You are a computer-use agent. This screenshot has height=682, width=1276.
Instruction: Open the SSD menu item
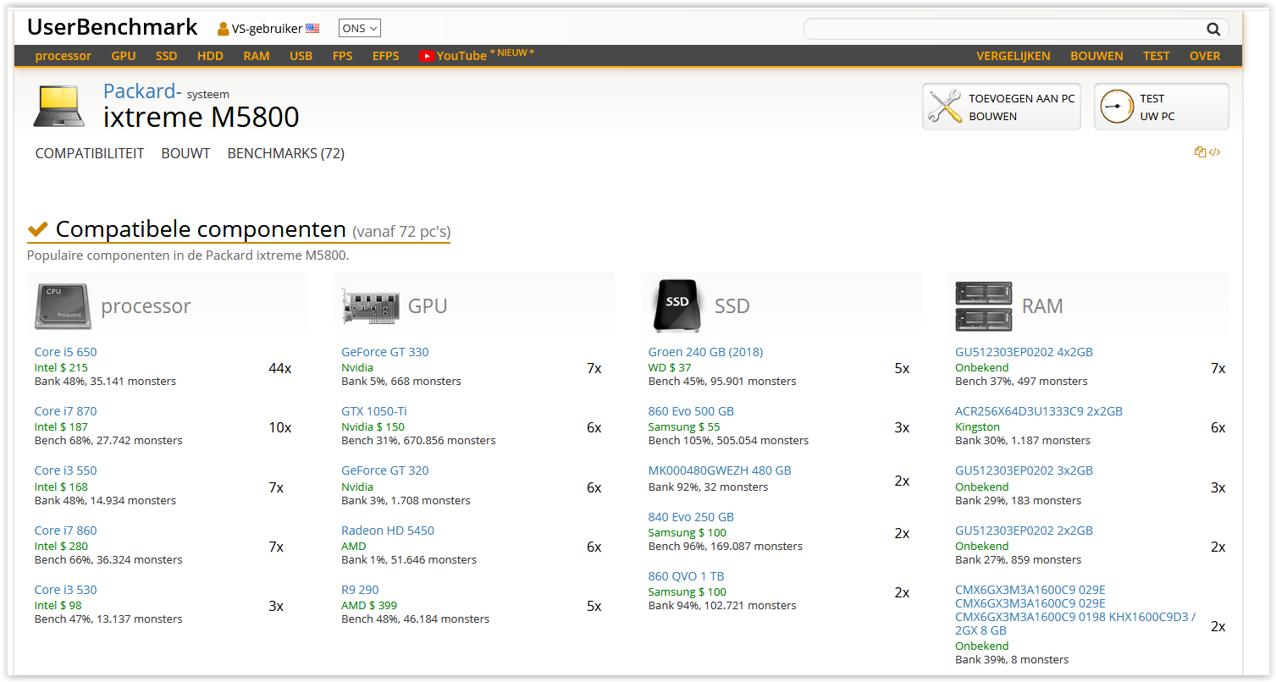pos(167,56)
